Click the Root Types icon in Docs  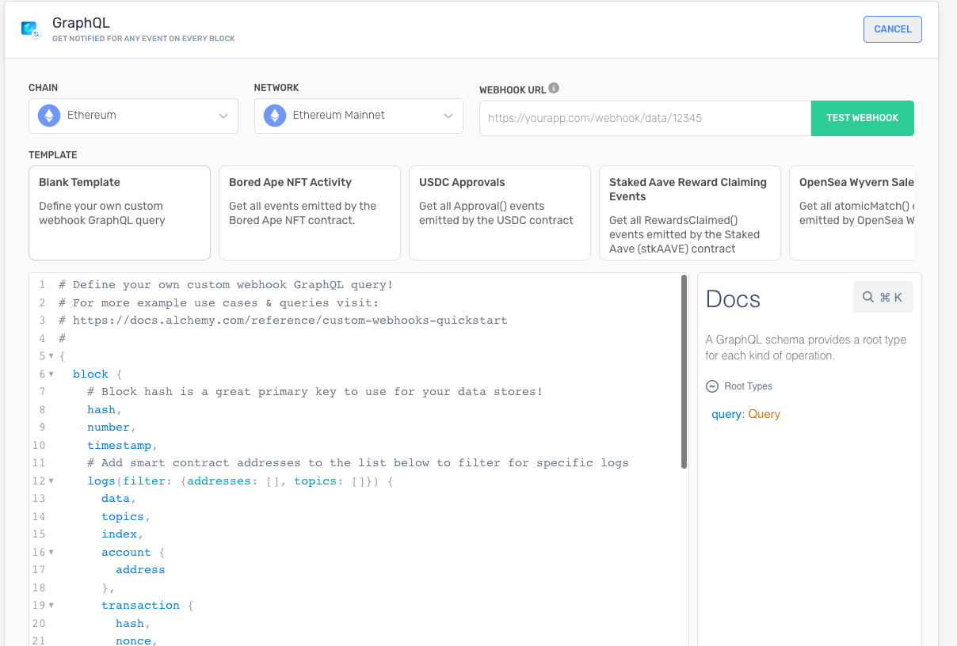tap(711, 386)
